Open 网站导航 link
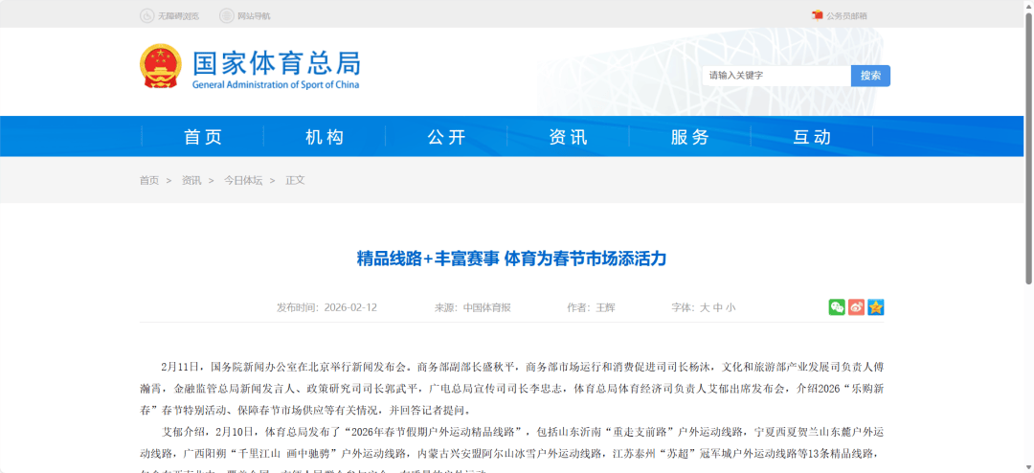The width and height of the screenshot is (1034, 473). click(x=253, y=16)
